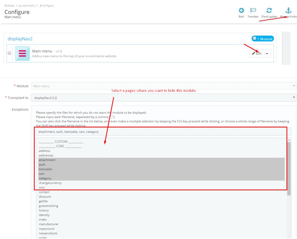This screenshot has width=297, height=239.
Task: Toggle checkbox in the 1 Module badge
Action: click(x=254, y=39)
